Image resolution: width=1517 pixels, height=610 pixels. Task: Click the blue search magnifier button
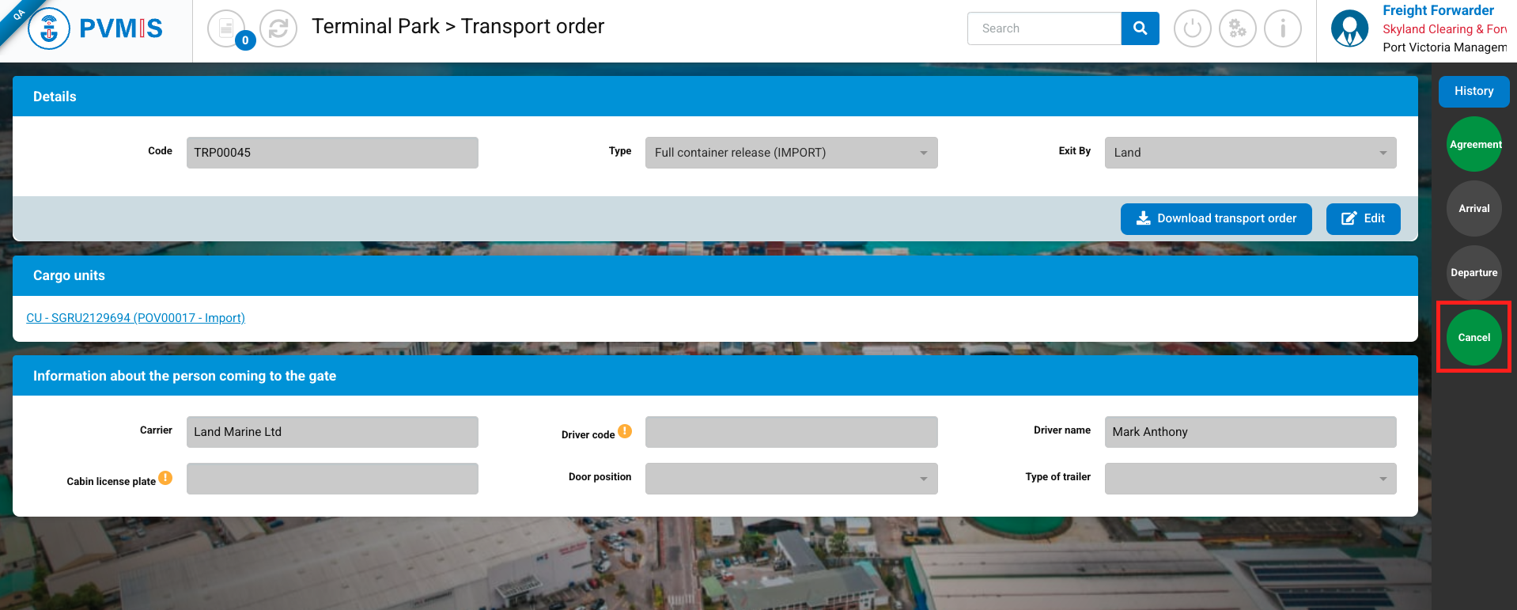click(1140, 28)
